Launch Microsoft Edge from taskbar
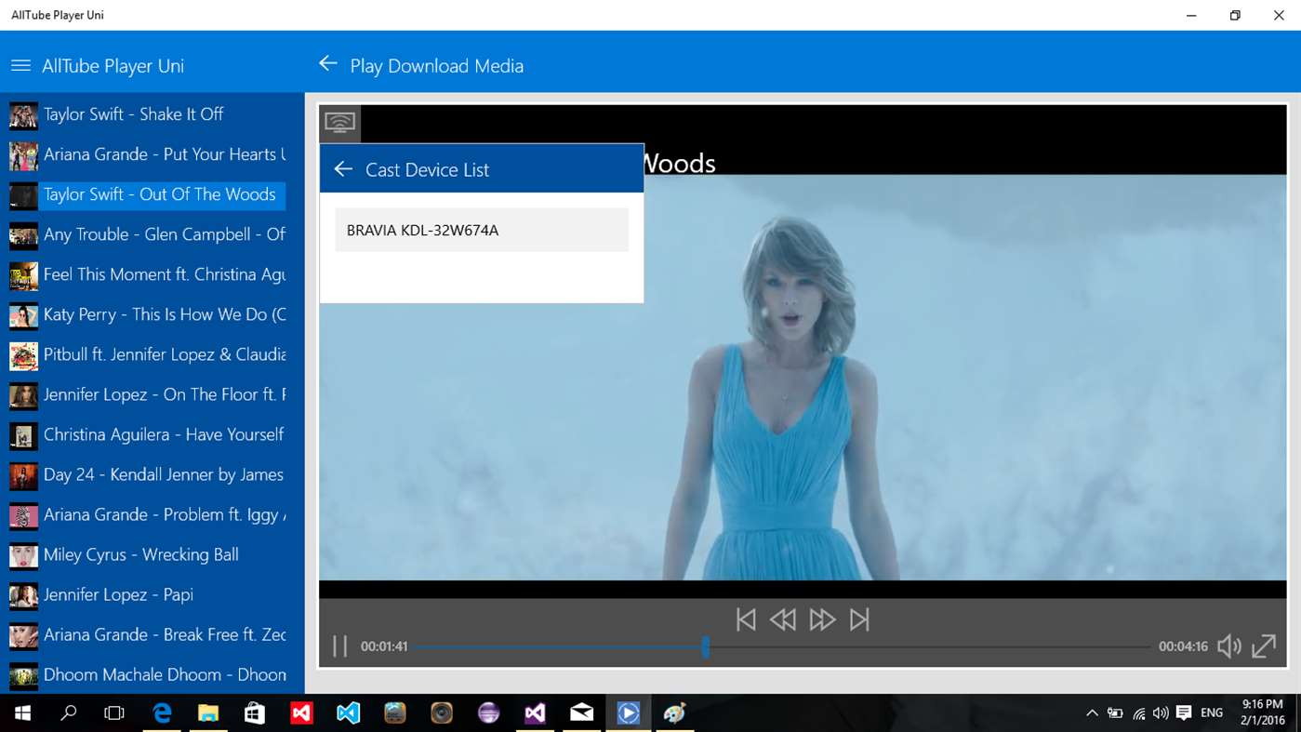 163,713
